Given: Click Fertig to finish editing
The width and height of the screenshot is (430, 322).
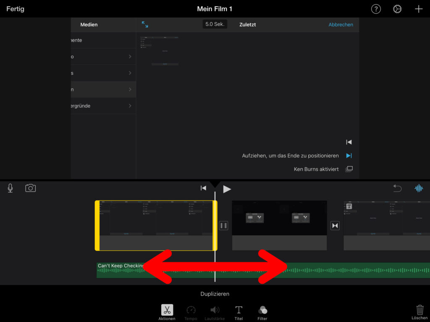Looking at the screenshot, I should click(x=15, y=9).
